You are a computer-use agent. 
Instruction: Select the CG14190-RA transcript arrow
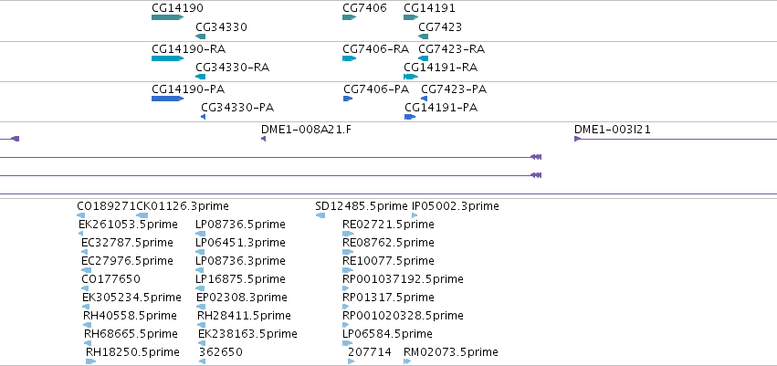167,58
